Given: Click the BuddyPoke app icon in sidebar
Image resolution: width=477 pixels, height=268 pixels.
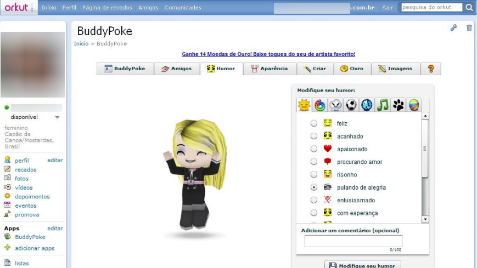Looking at the screenshot, I should (x=8, y=236).
